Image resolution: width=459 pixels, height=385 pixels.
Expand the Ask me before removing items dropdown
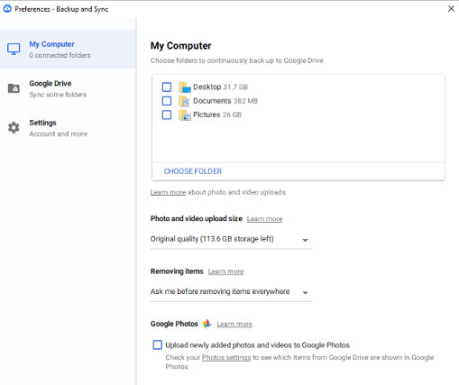pos(231,292)
